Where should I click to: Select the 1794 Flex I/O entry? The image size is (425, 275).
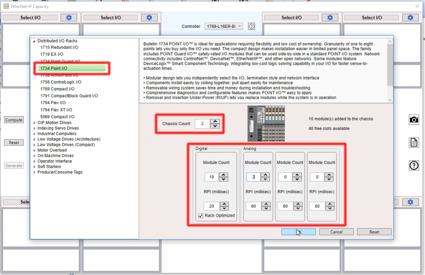53,103
